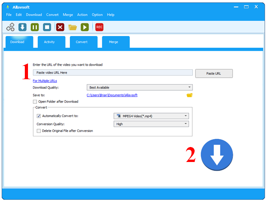The width and height of the screenshot is (266, 201).
Task: Open the MPEG4 Video format dropdown
Action: point(151,116)
